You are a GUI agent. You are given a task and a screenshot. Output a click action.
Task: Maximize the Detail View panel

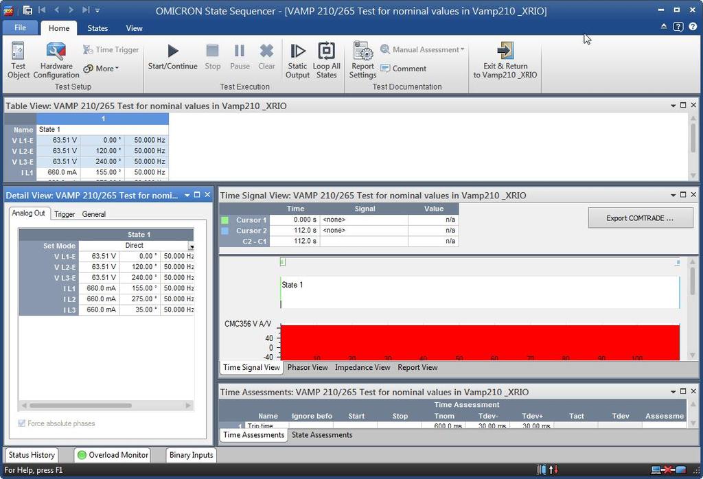197,194
